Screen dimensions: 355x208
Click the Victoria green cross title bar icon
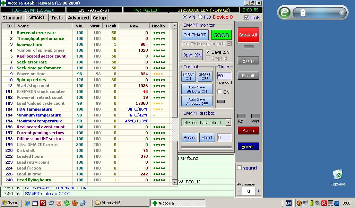[x=3, y=3]
